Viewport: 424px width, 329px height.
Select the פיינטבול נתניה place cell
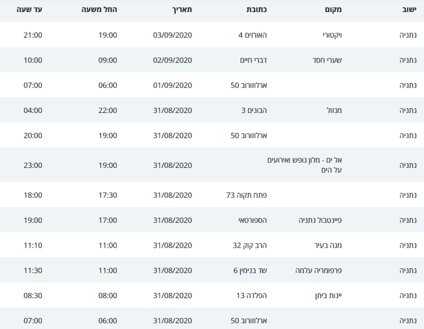(320, 220)
